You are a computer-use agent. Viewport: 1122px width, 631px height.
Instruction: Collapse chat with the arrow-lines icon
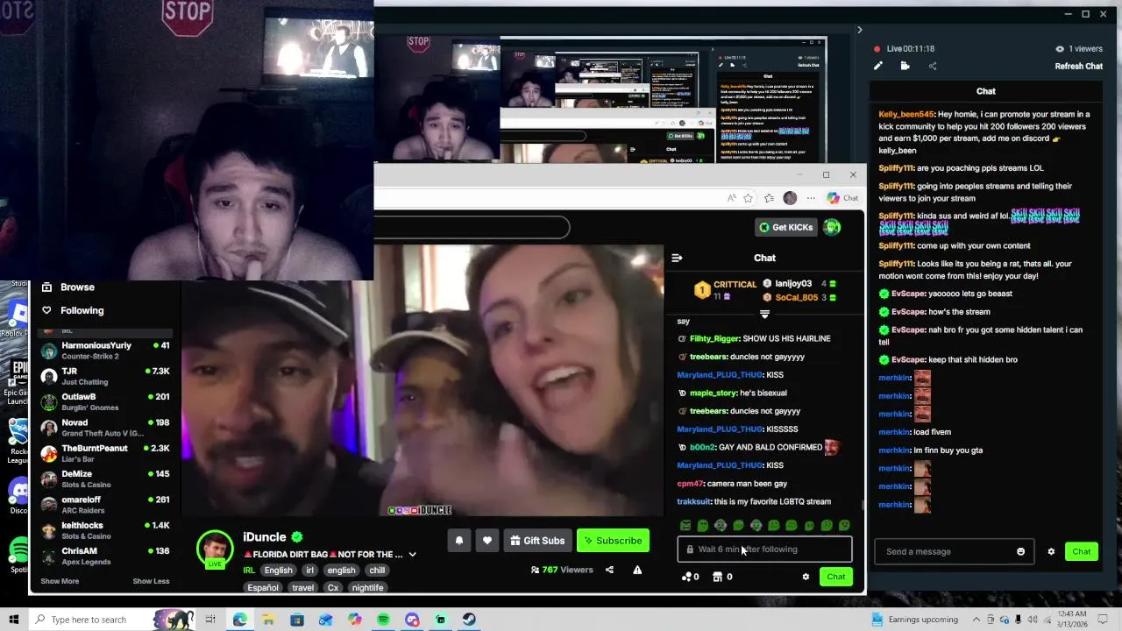click(x=677, y=258)
